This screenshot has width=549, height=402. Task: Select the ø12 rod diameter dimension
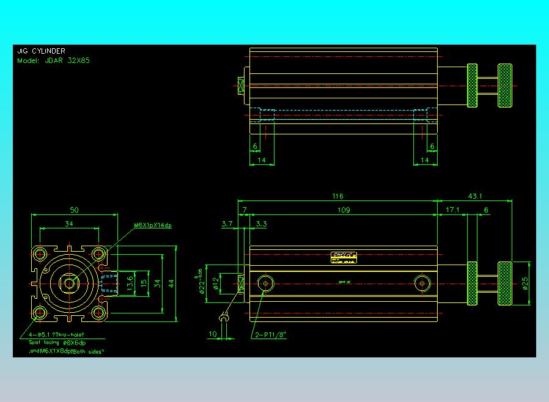coord(216,283)
